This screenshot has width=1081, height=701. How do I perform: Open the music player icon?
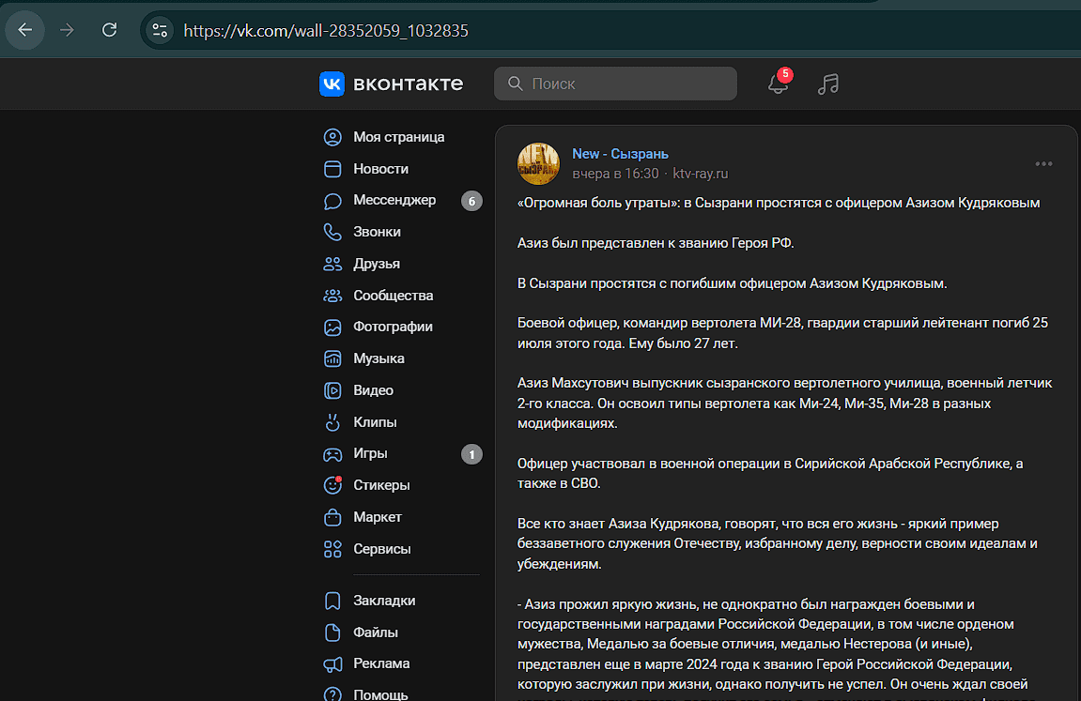click(x=827, y=84)
